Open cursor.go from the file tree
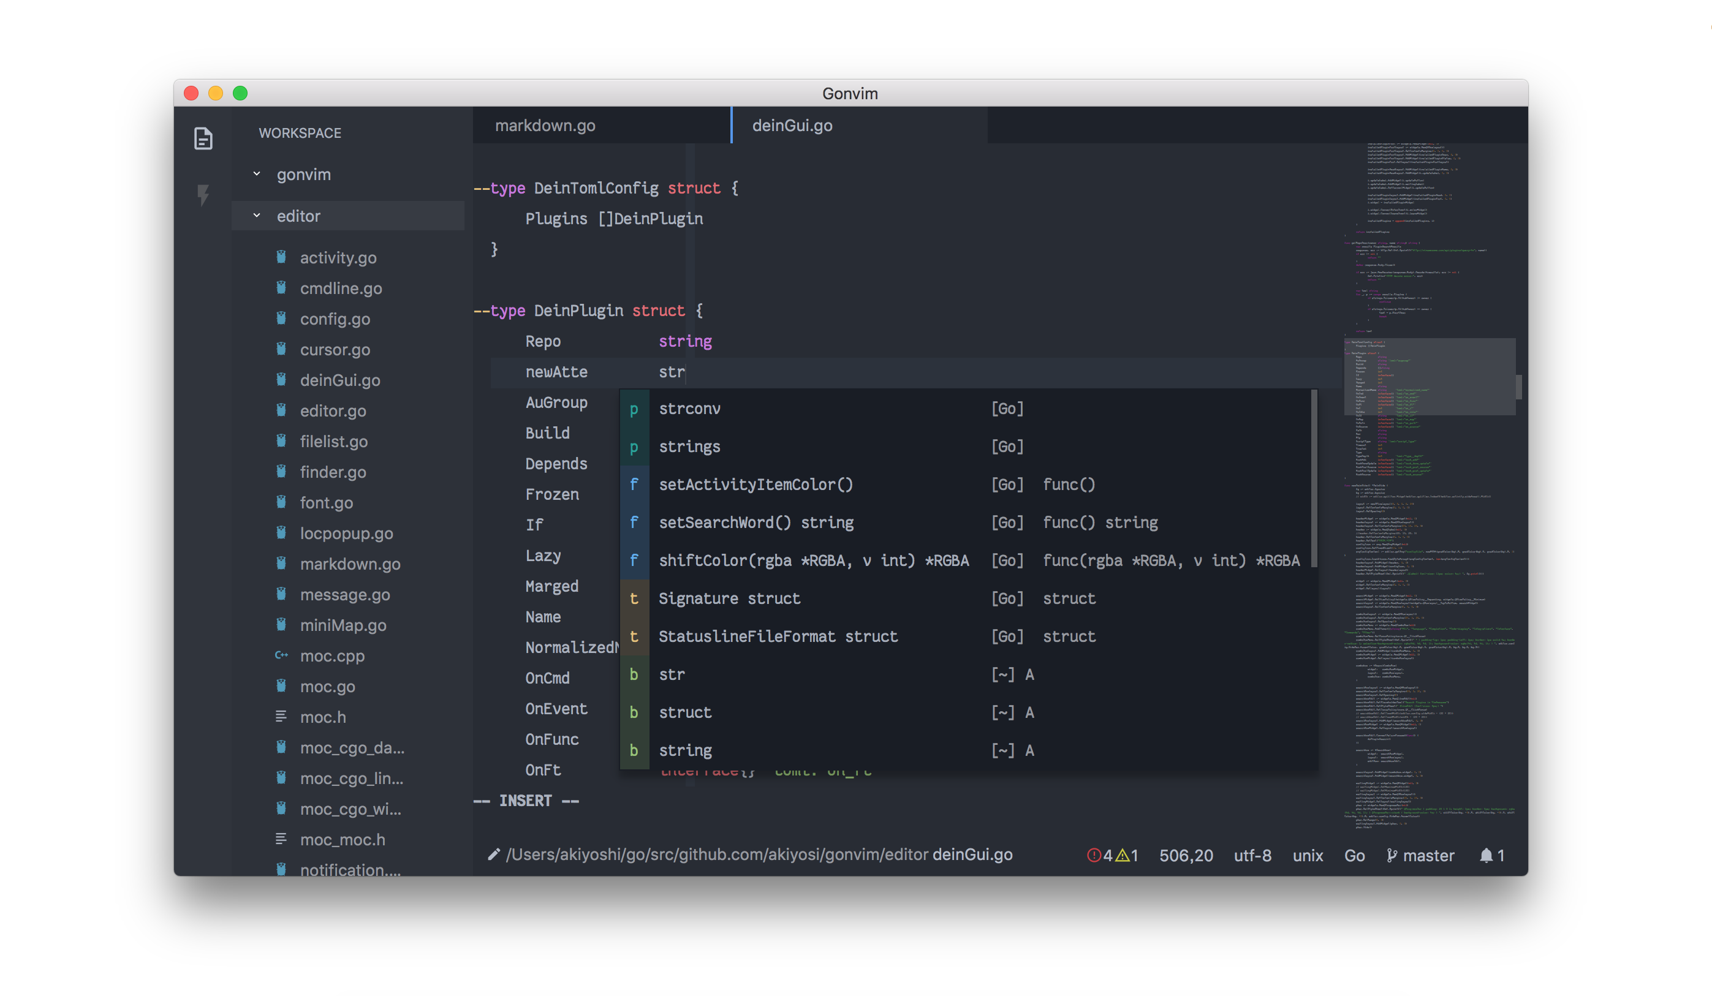 335,350
